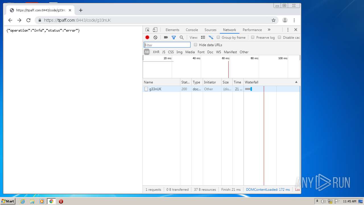The width and height of the screenshot is (364, 205).
Task: Filter requests by JS
Action: coord(164,52)
